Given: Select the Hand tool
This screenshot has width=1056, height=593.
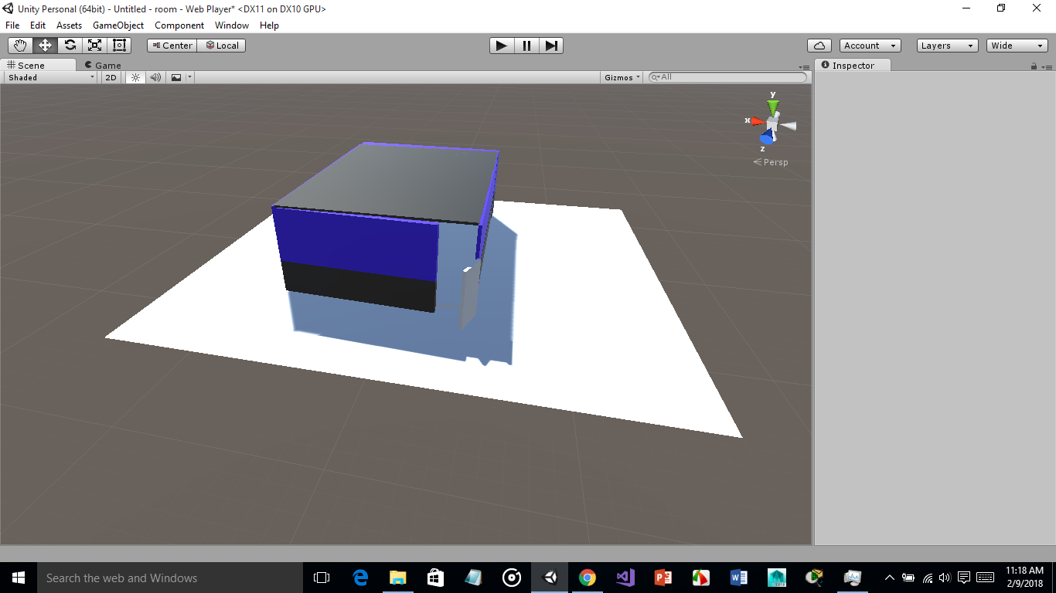Looking at the screenshot, I should coord(20,45).
